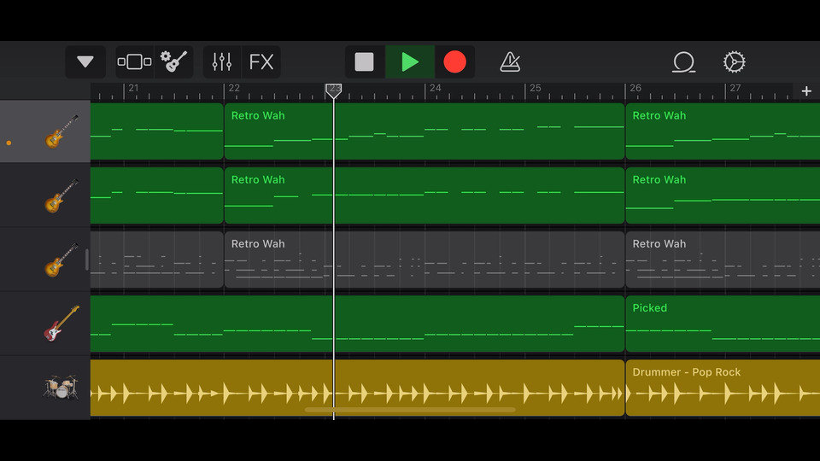The width and height of the screenshot is (820, 461).
Task: Select first track Retro Wah region at bar 22
Action: click(425, 131)
